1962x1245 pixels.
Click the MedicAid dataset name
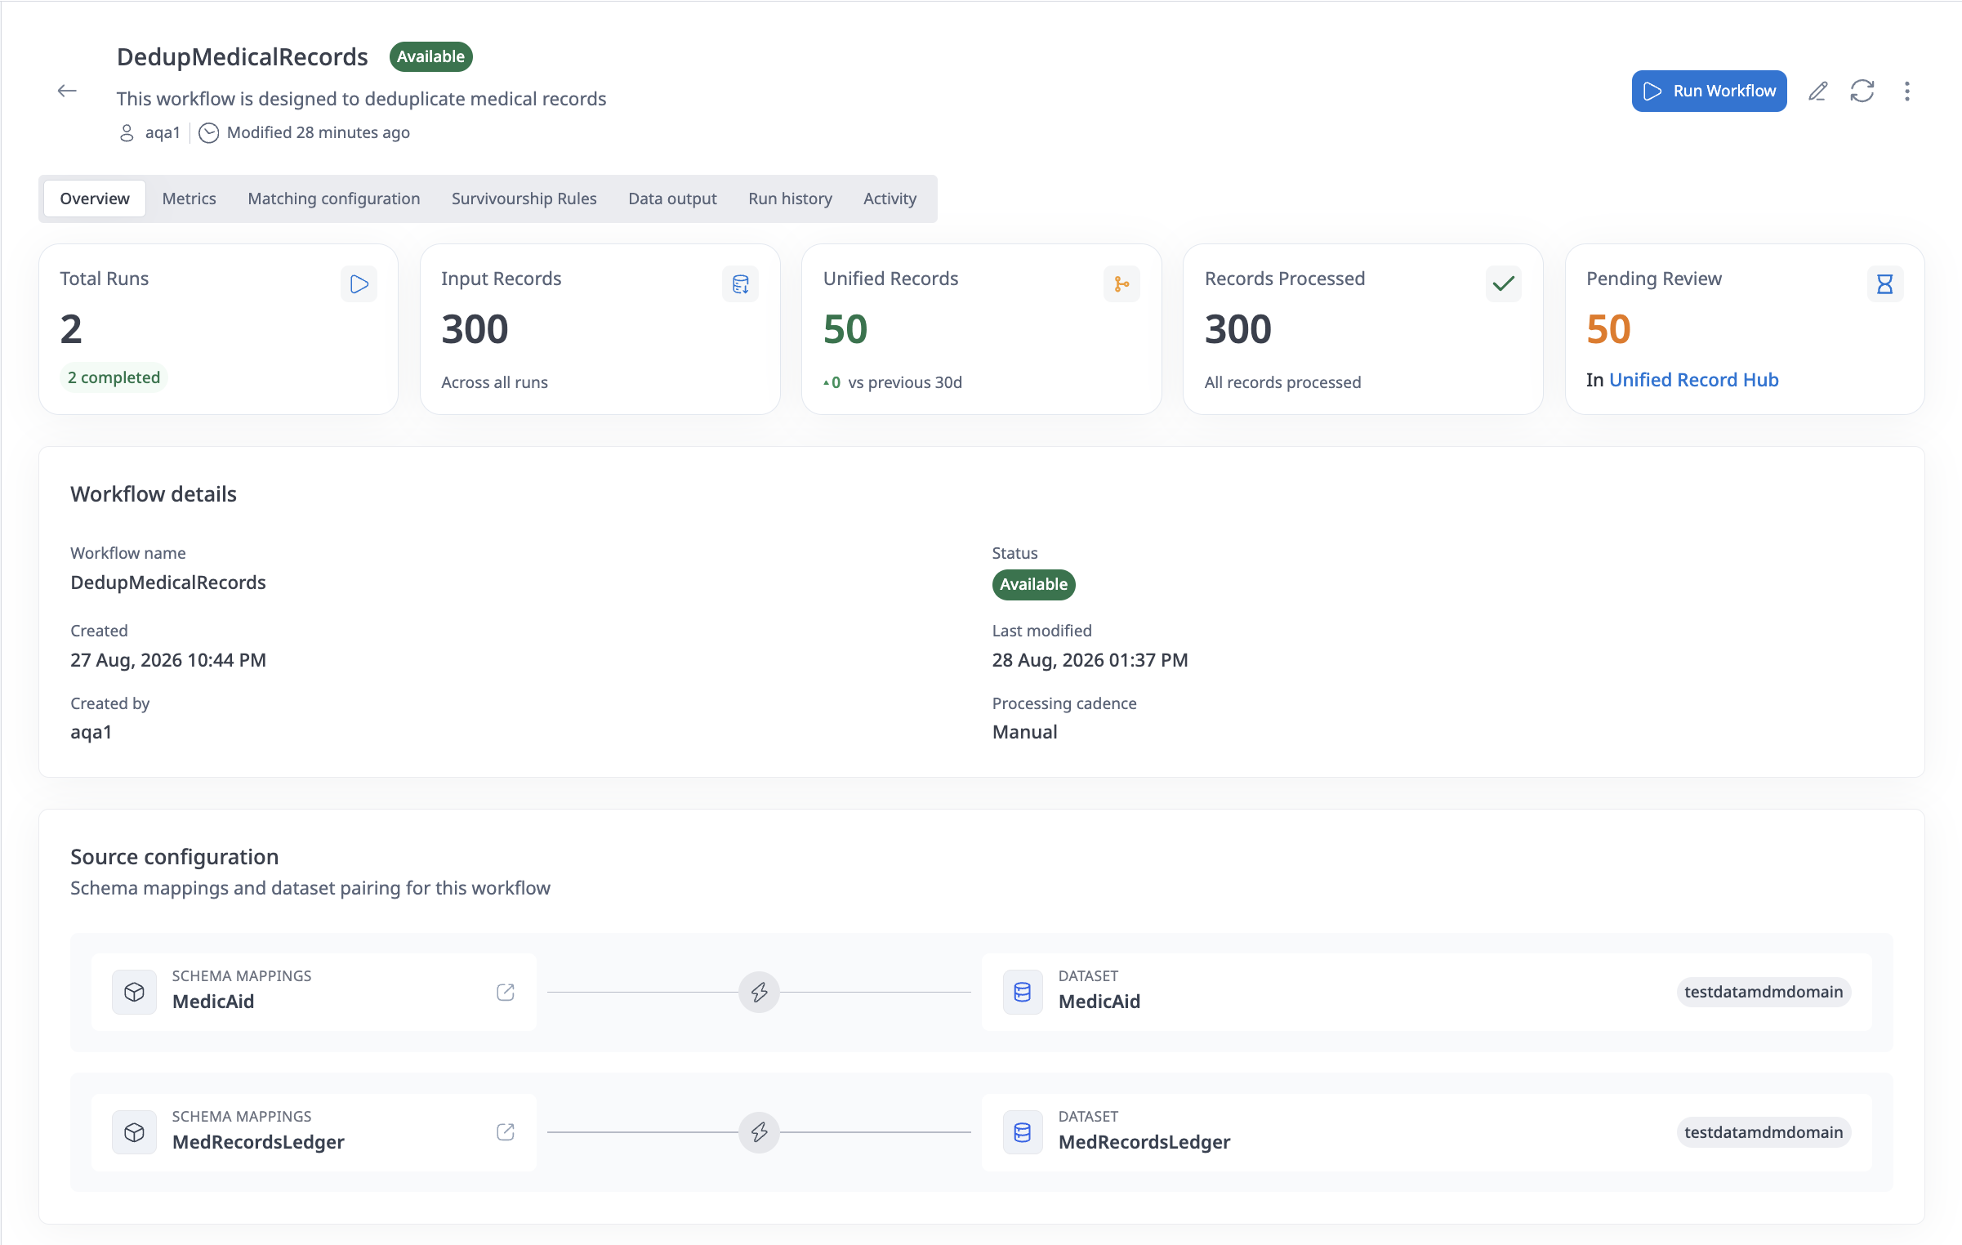[1099, 1002]
